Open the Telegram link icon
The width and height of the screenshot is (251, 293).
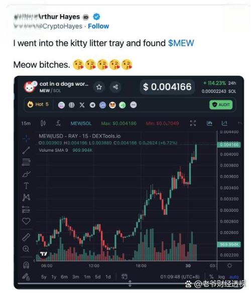click(92, 105)
